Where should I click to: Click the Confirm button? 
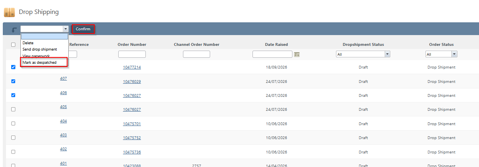coord(83,29)
